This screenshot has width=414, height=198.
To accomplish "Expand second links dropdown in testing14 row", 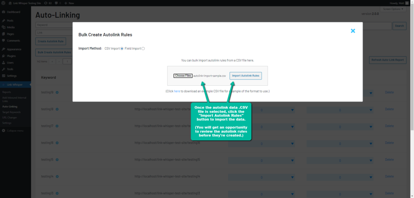I will [340, 177].
